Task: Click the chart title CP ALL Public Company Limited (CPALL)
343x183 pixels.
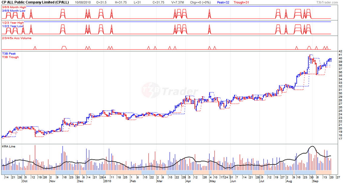Action: coord(35,2)
